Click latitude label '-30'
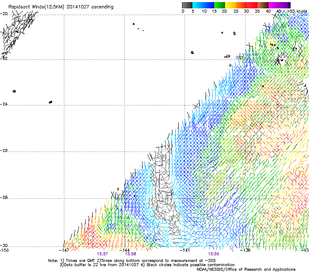The height and width of the screenshot is (272, 309). (x=4, y=246)
